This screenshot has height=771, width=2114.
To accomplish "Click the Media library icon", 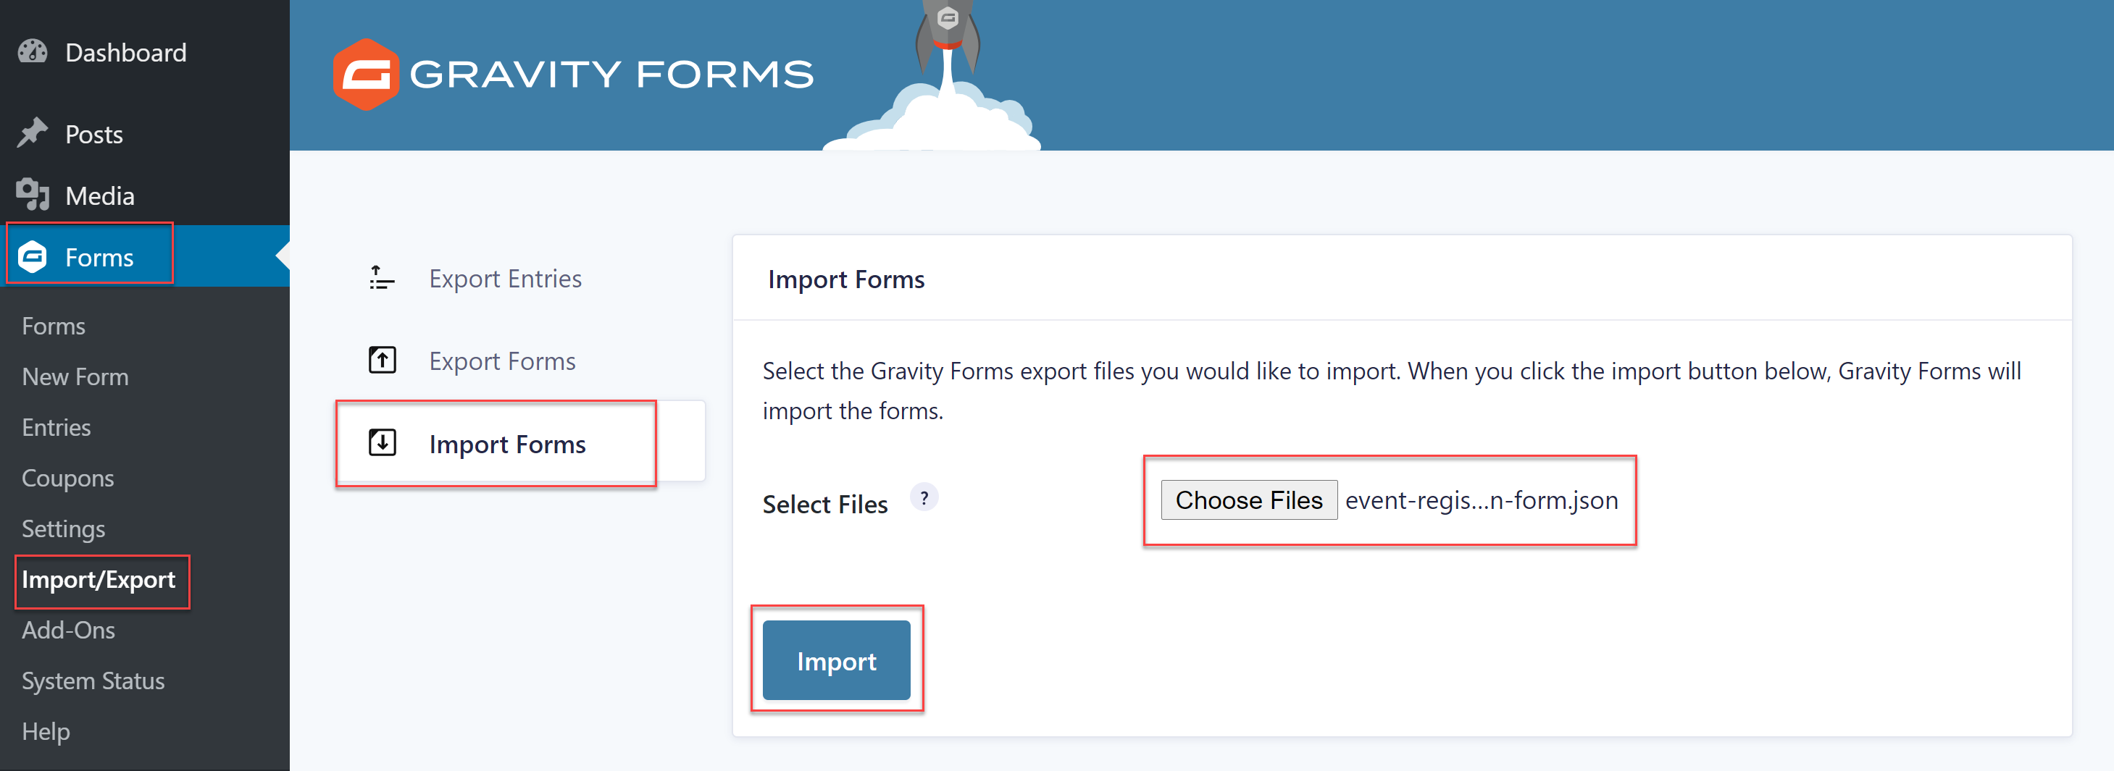I will tap(33, 195).
